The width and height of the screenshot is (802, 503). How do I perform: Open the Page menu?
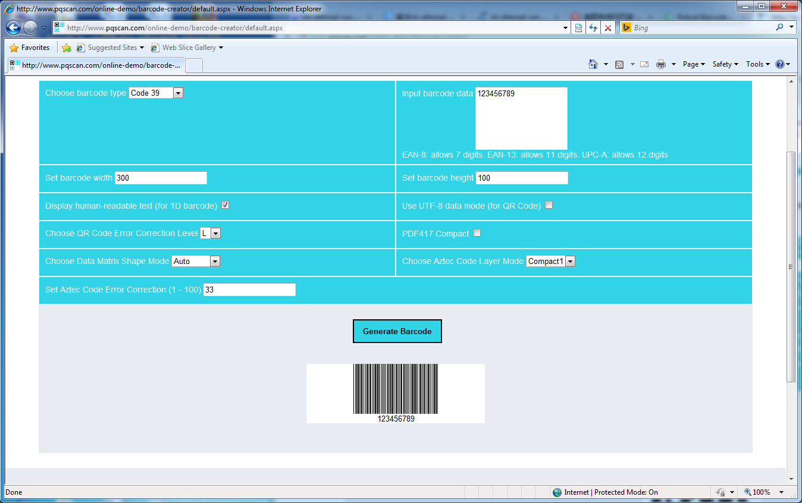tap(694, 64)
